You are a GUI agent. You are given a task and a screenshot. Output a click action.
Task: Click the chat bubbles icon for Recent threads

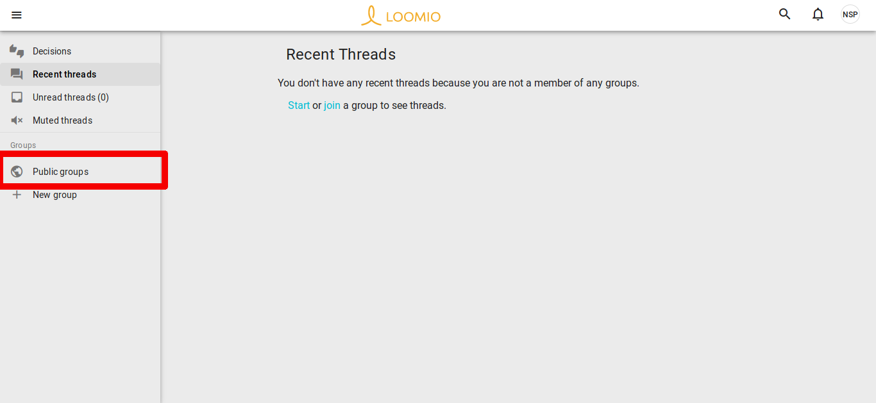pyautogui.click(x=17, y=74)
